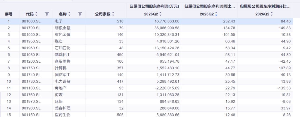The width and height of the screenshot is (300, 117).
Task: Click code 801080.SL
Action: point(31,21)
